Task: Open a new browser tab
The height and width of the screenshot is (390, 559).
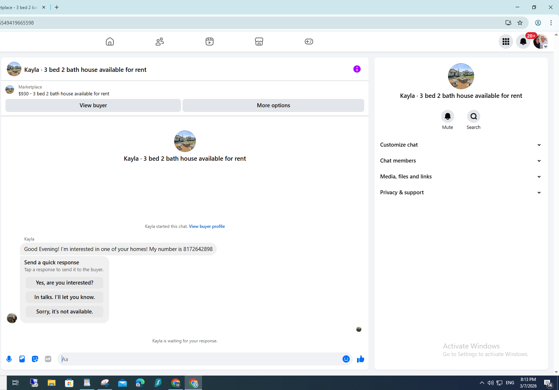Action: pos(57,7)
